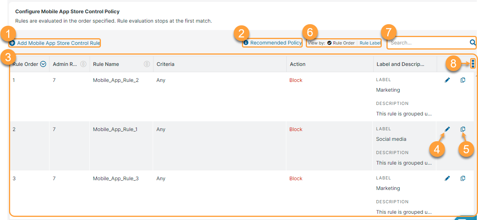Screen dimensions: 478x220
Task: Open the Rule Order column sort dropdown
Action: (43, 64)
